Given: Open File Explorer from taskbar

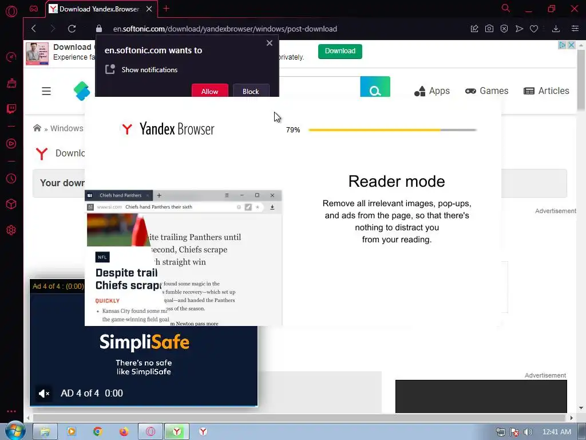Looking at the screenshot, I should point(45,431).
